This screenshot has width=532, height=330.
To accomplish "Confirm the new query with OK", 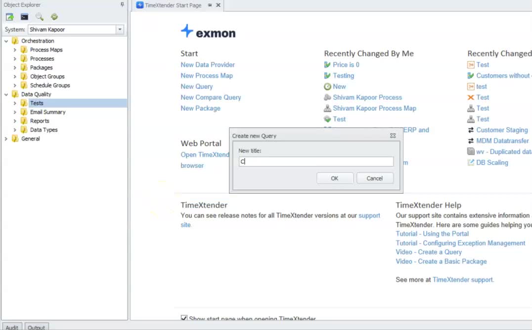I will pos(335,178).
